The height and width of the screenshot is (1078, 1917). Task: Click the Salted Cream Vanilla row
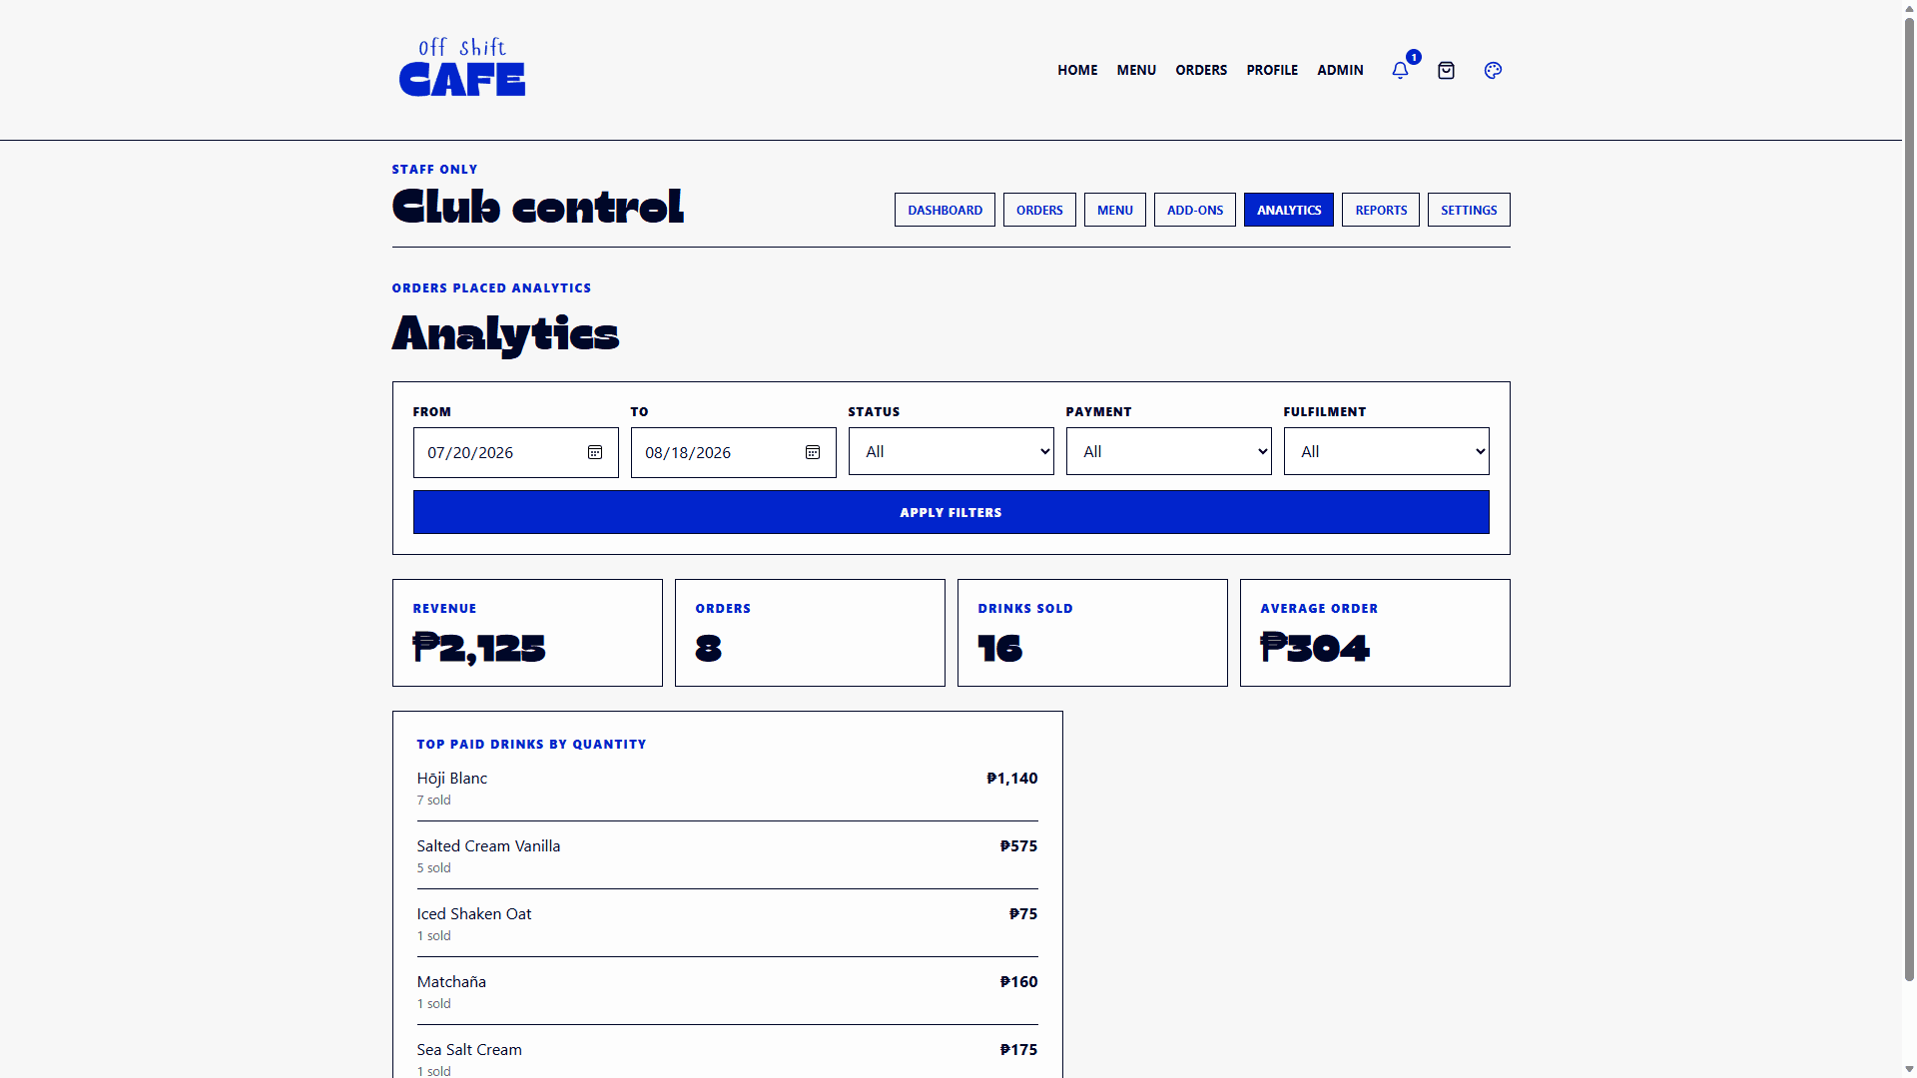click(727, 856)
